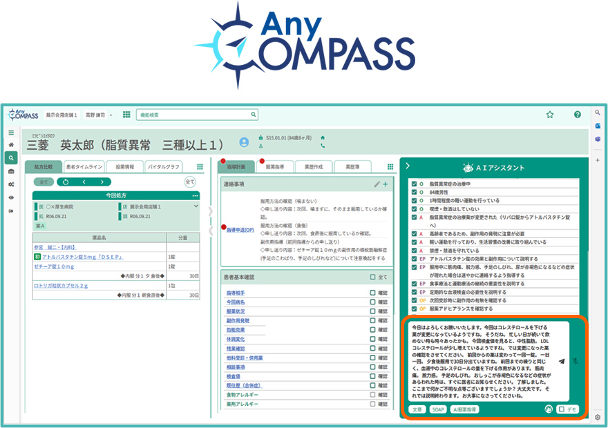Viewport: 608px width, 428px height.
Task: Click the eye icon in left sidebar
Action: coord(11,197)
